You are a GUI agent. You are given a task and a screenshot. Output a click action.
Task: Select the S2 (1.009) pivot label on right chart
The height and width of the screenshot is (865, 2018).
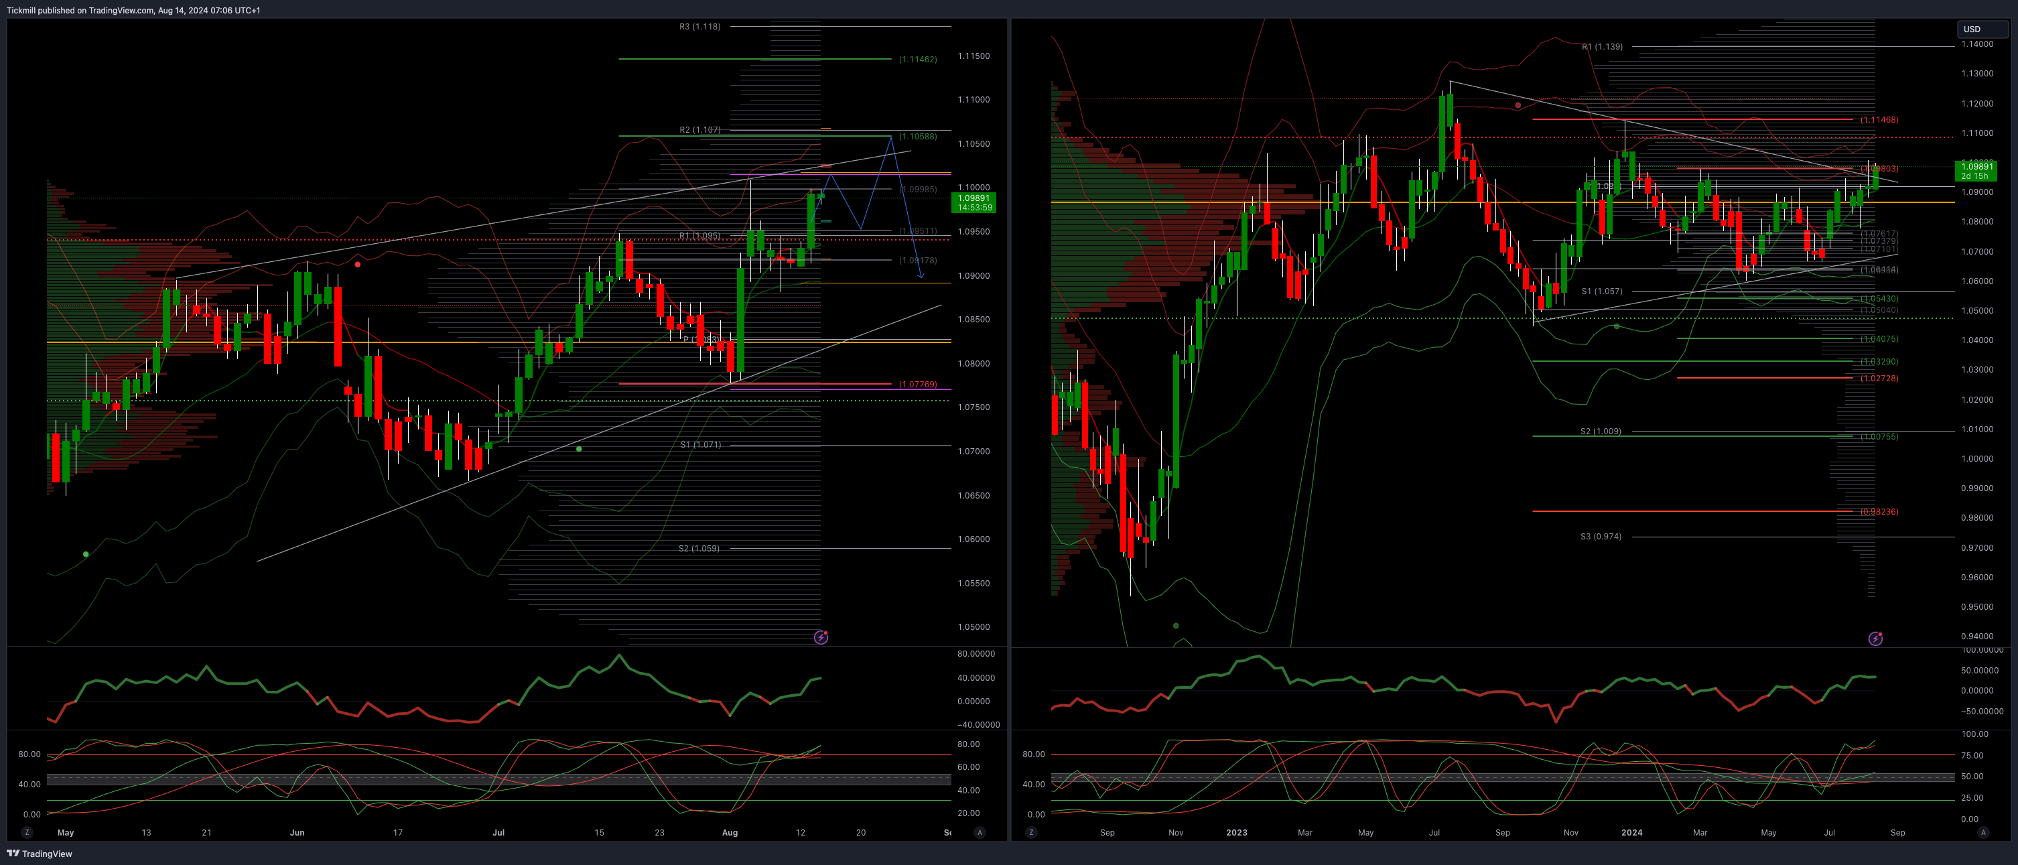coord(1601,431)
